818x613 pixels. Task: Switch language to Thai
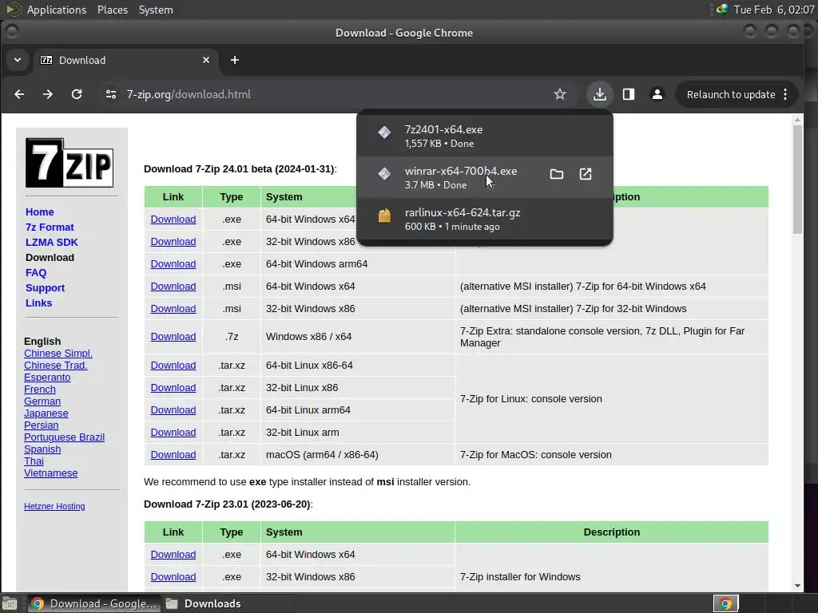tap(34, 461)
